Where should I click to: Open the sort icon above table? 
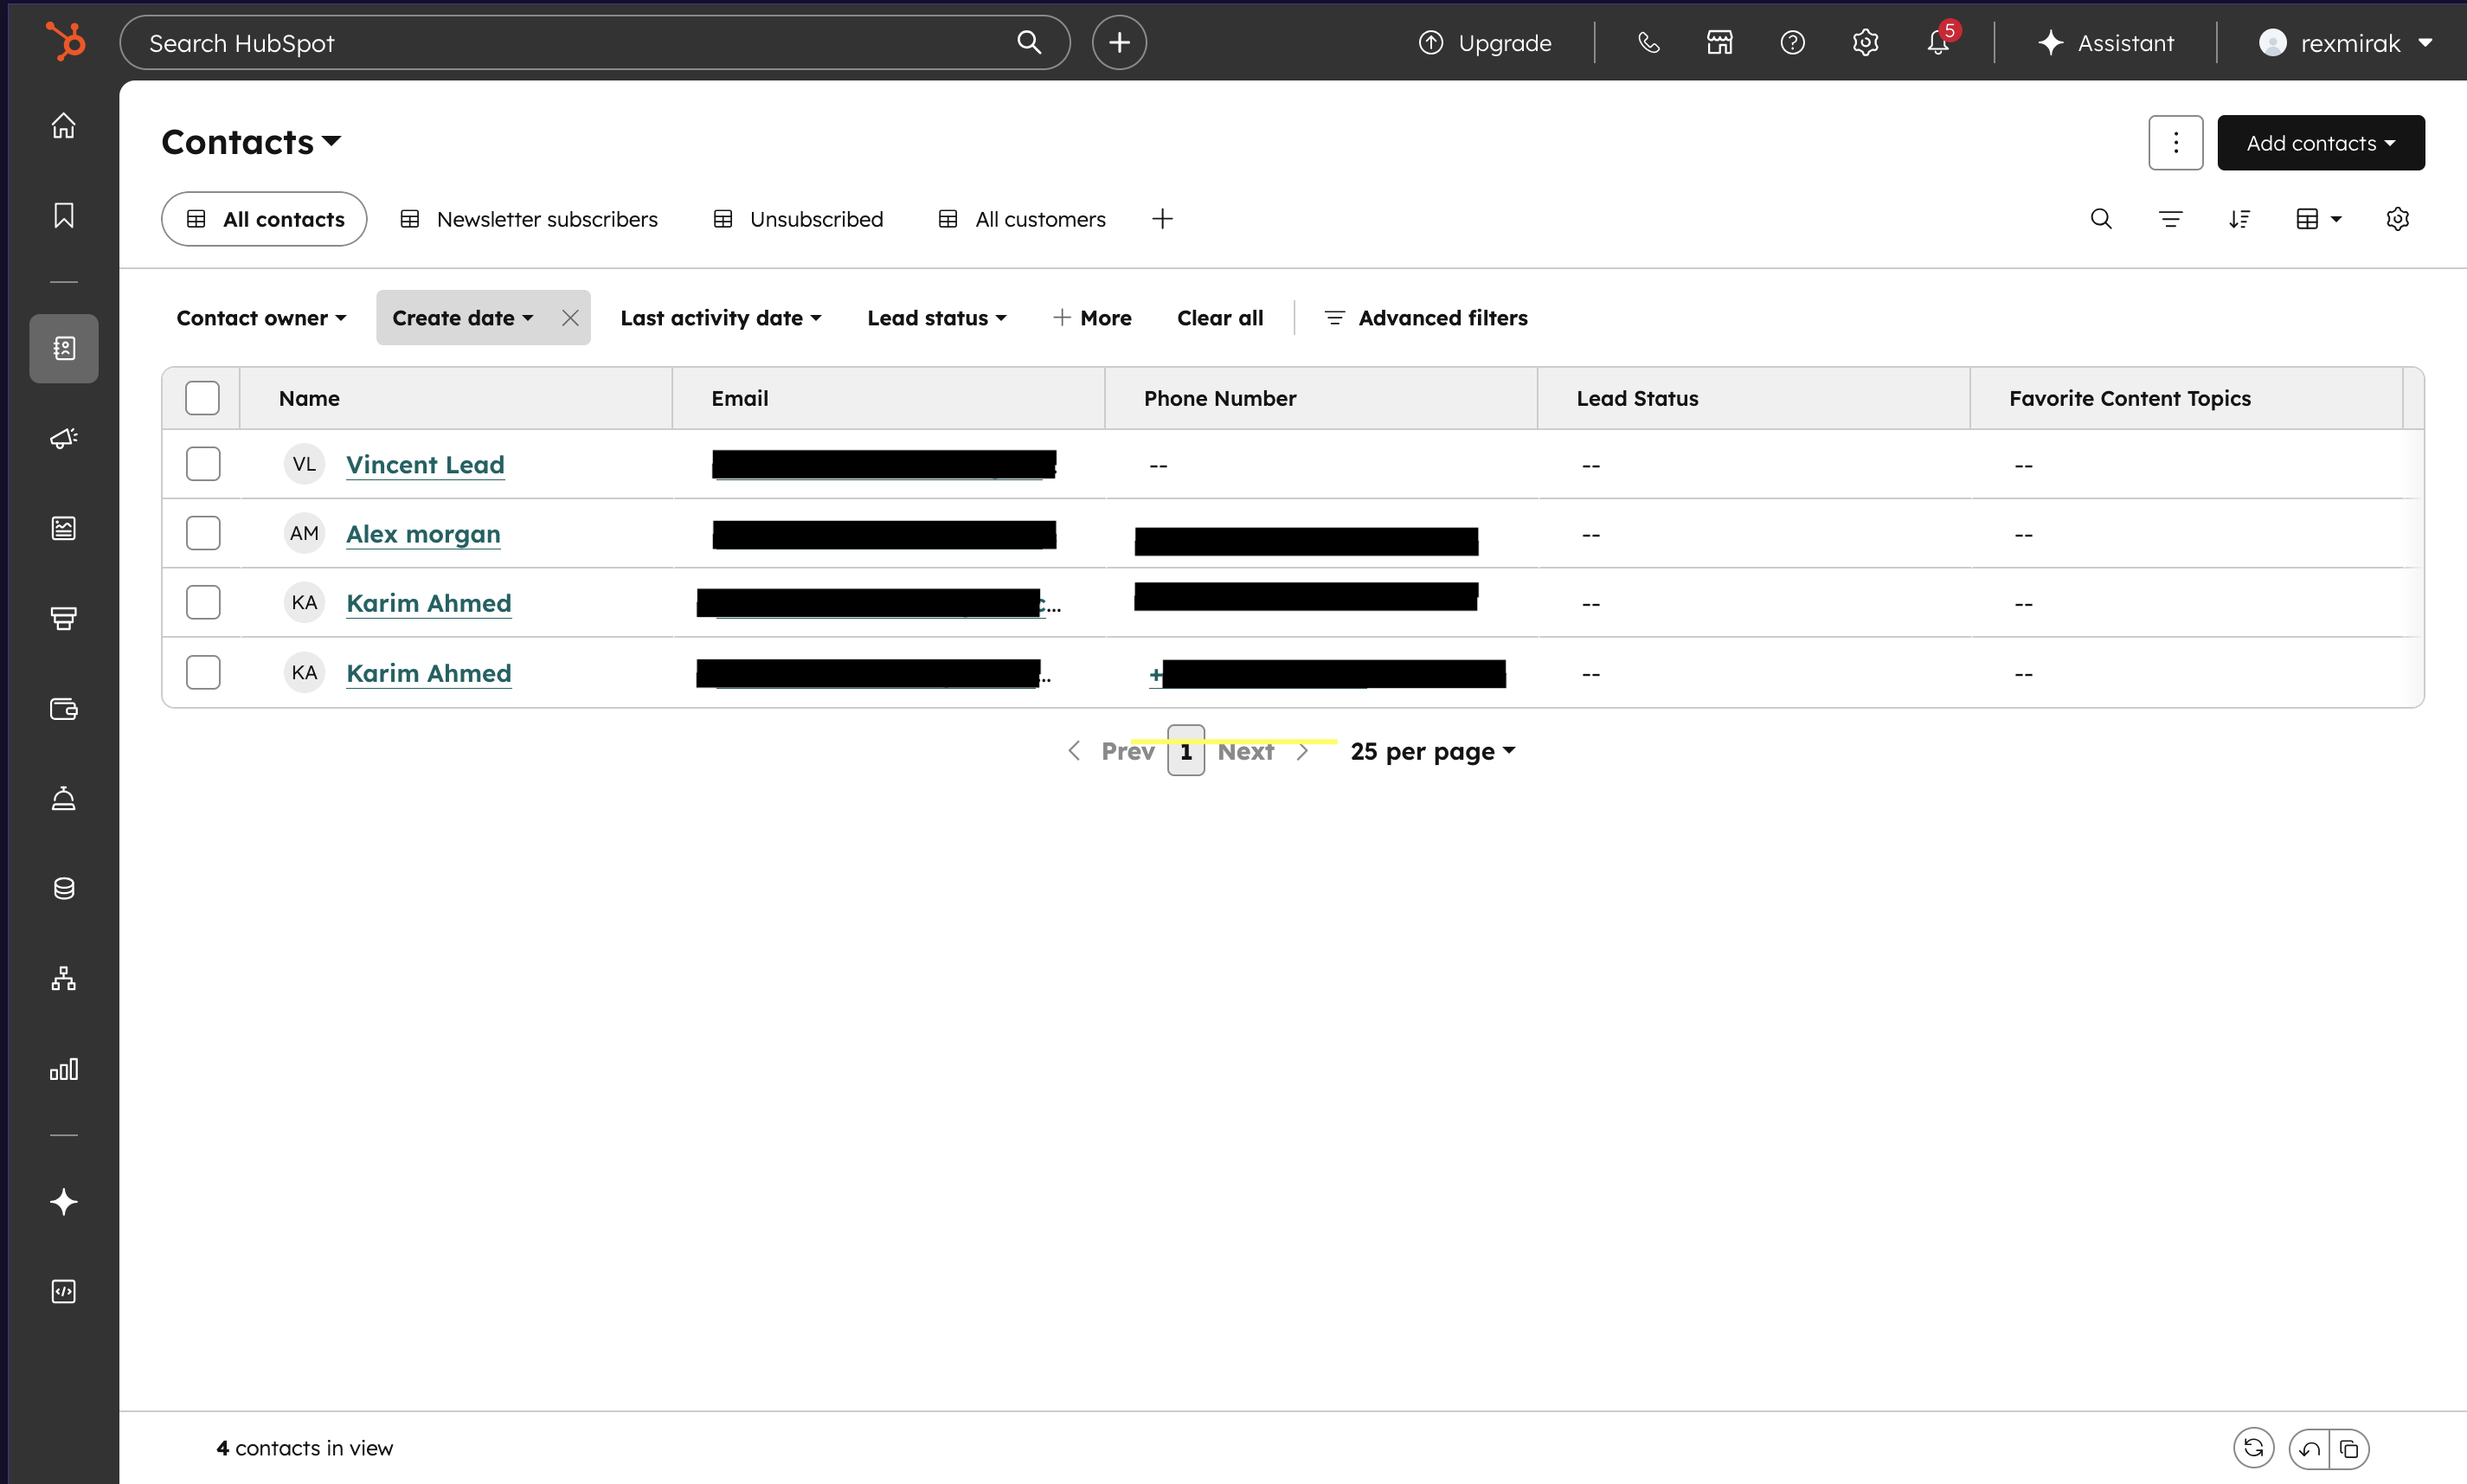tap(2239, 219)
